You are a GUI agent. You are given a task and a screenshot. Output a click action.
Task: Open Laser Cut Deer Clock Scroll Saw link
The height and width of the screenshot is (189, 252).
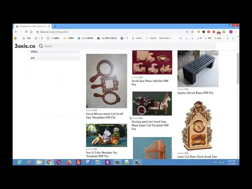[197, 157]
